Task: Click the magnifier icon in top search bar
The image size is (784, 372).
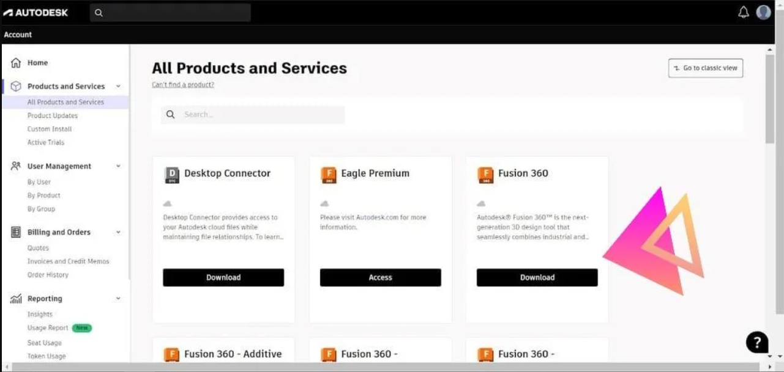Action: pyautogui.click(x=99, y=13)
